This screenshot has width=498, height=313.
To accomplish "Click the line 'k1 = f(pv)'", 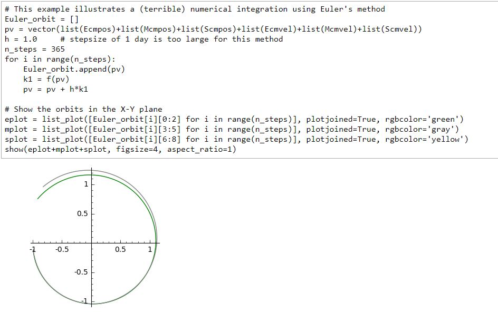I will (46, 79).
